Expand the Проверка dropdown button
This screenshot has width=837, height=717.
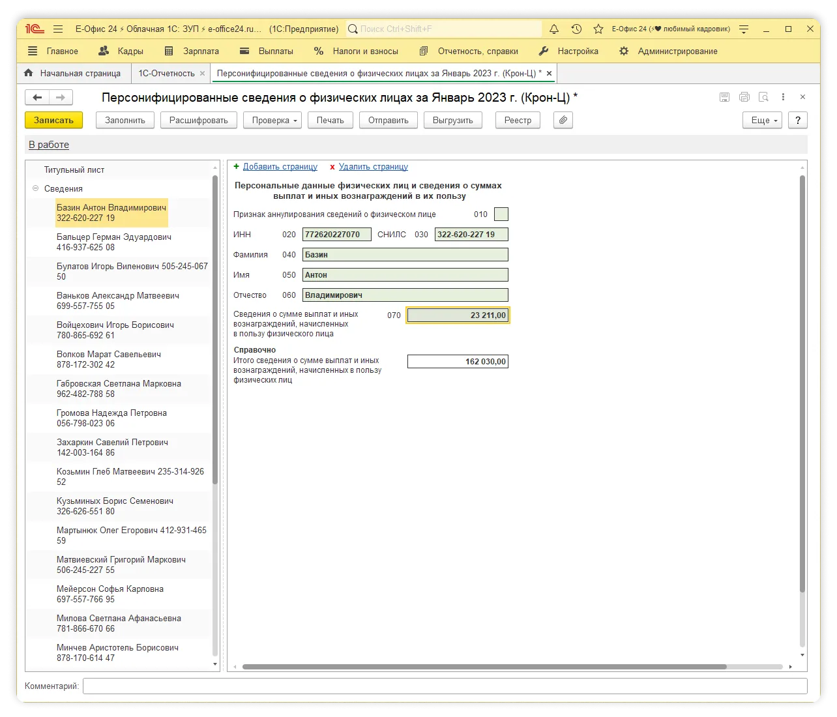(x=272, y=120)
